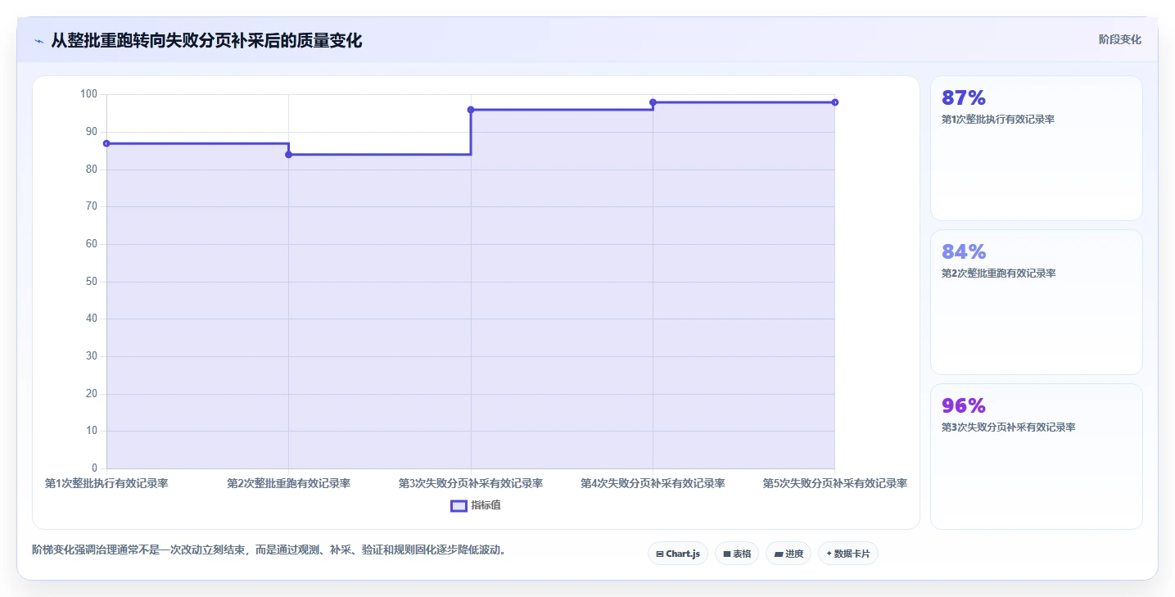Click card label 第3次失败分页补采有效记录率

1008,427
